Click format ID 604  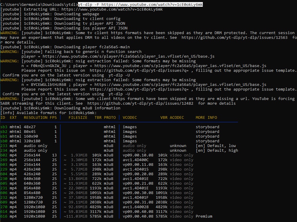click(x=4, y=174)
